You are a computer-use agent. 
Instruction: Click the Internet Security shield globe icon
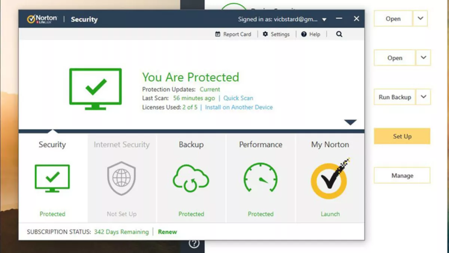(x=122, y=179)
